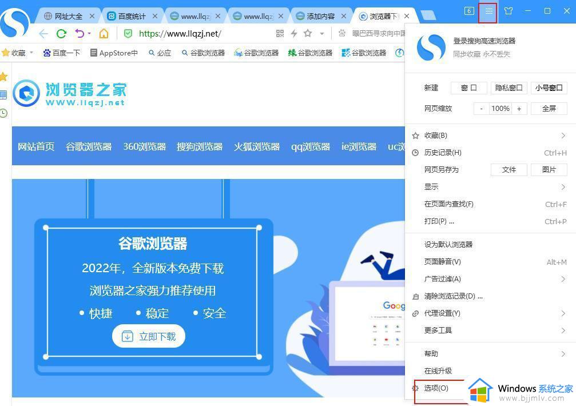The height and width of the screenshot is (406, 576).
Task: Open the hamburger main menu icon
Action: pos(488,11)
